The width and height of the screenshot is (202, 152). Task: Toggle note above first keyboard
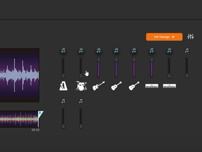point(152,50)
